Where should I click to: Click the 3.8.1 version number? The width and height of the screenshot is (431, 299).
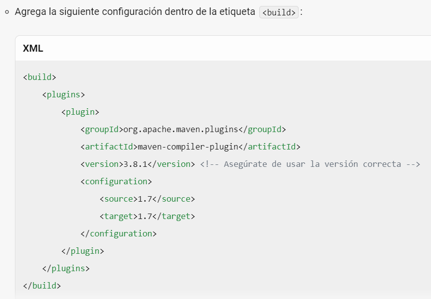point(137,164)
